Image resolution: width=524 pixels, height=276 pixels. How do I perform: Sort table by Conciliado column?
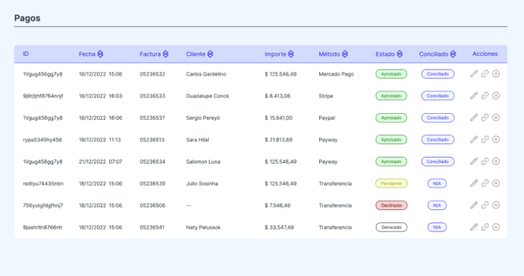click(x=453, y=54)
